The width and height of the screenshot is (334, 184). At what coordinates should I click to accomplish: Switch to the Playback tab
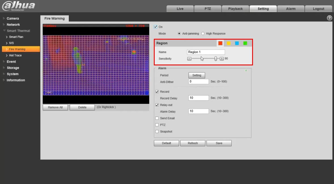click(x=235, y=9)
